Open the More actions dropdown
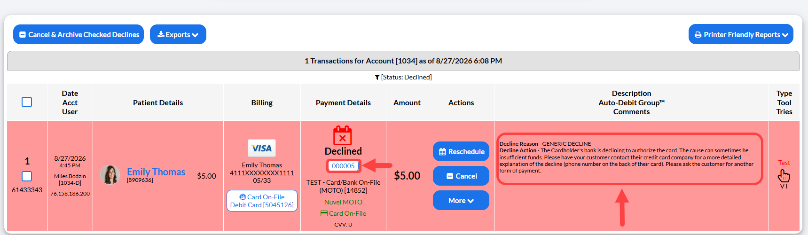This screenshot has height=235, width=808. 461,200
